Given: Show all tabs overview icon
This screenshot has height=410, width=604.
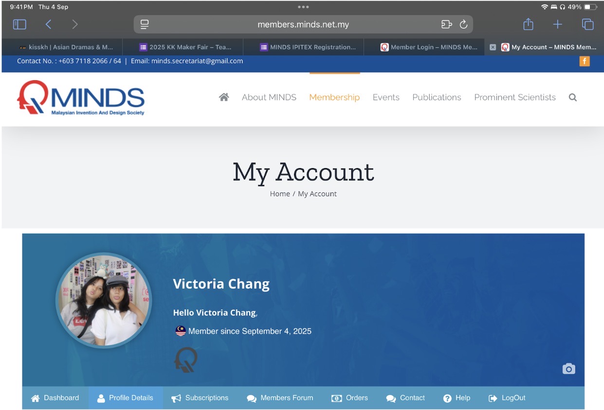Looking at the screenshot, I should [587, 24].
